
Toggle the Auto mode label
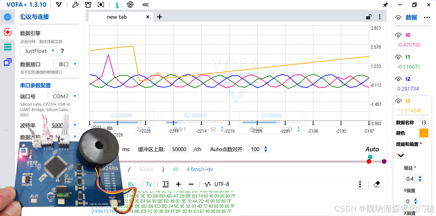point(372,149)
